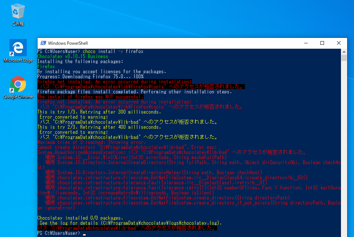The height and width of the screenshot is (237, 354).
Task: Click the 'Windows PowerShell' title bar text
Action: click(68, 43)
